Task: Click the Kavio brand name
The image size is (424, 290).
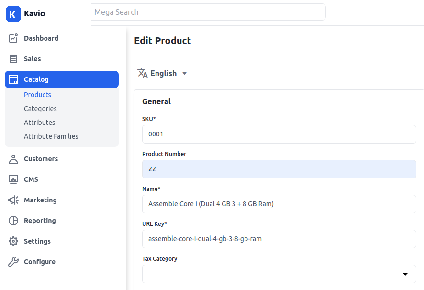Action: coord(34,13)
